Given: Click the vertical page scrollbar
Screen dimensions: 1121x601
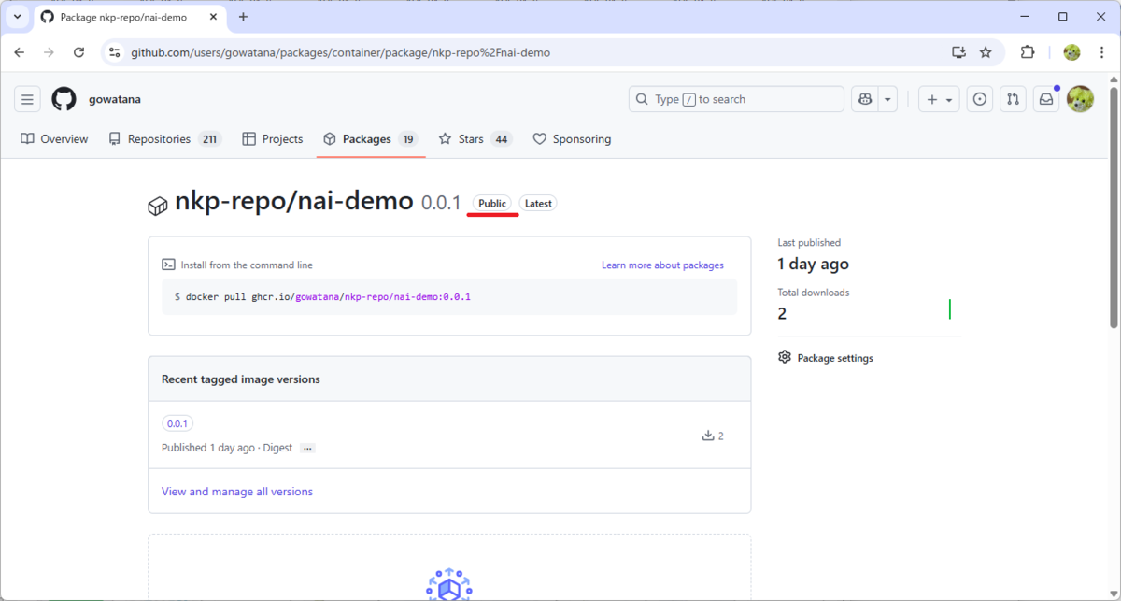Looking at the screenshot, I should pyautogui.click(x=1114, y=206).
